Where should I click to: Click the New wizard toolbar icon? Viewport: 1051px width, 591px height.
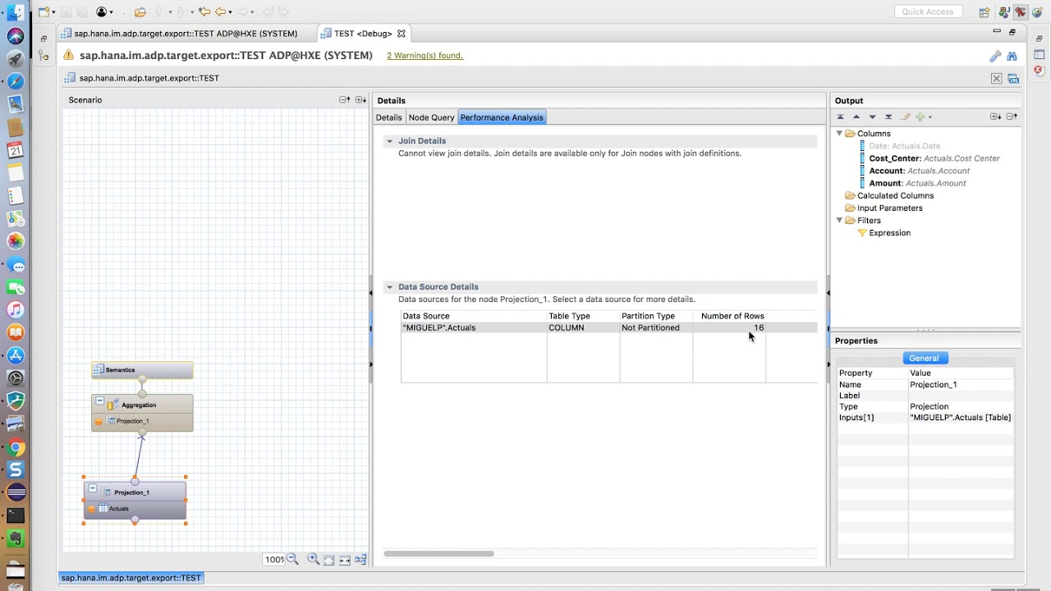44,12
